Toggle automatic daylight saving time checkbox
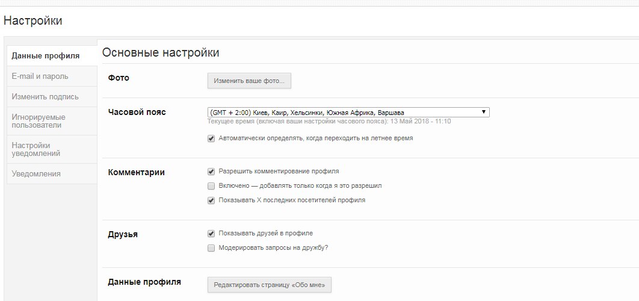 (x=211, y=138)
